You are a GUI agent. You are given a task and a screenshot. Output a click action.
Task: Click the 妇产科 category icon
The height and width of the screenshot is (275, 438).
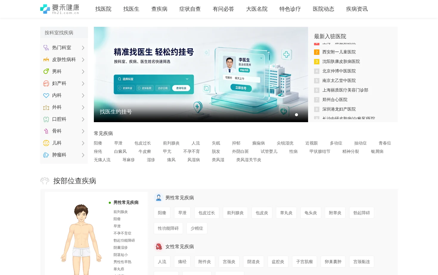pos(46,83)
